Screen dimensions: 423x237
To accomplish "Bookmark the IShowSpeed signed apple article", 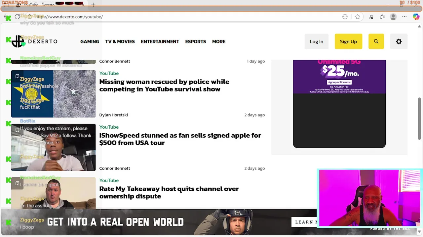I will [17, 130].
